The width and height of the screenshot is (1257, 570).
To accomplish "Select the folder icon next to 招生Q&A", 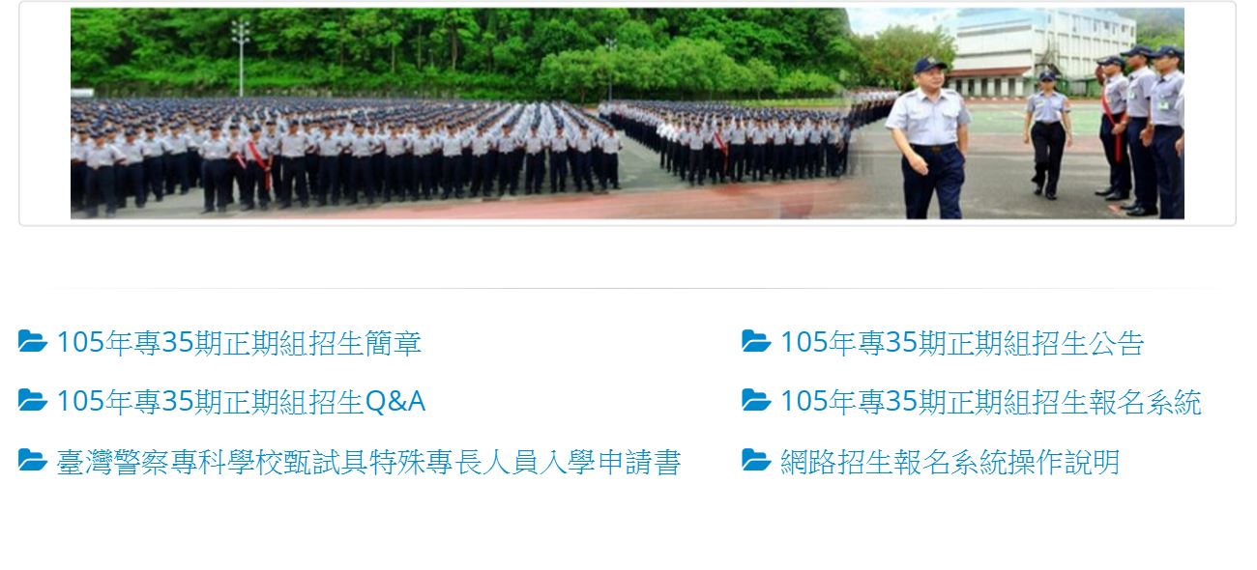I will pyautogui.click(x=33, y=401).
